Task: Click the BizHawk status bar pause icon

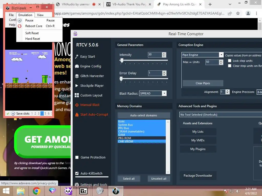Action: click(13, 114)
